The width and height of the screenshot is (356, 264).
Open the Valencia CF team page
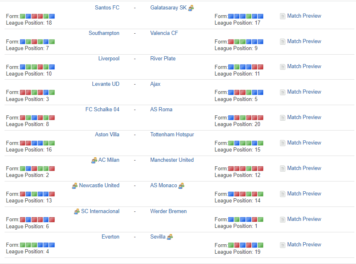(x=164, y=33)
